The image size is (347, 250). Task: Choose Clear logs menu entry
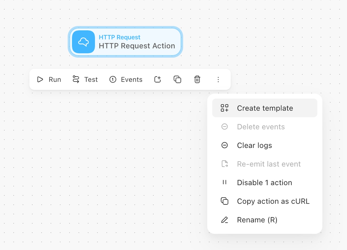(254, 145)
